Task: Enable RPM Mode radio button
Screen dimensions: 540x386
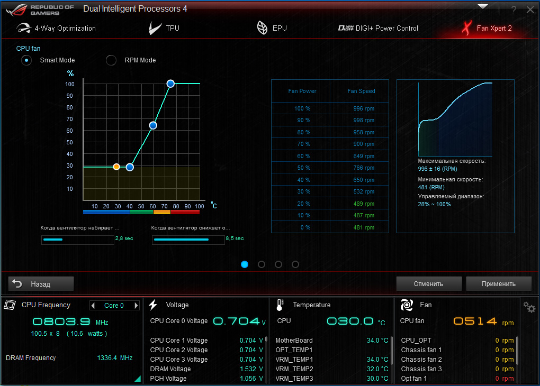Action: [x=111, y=60]
